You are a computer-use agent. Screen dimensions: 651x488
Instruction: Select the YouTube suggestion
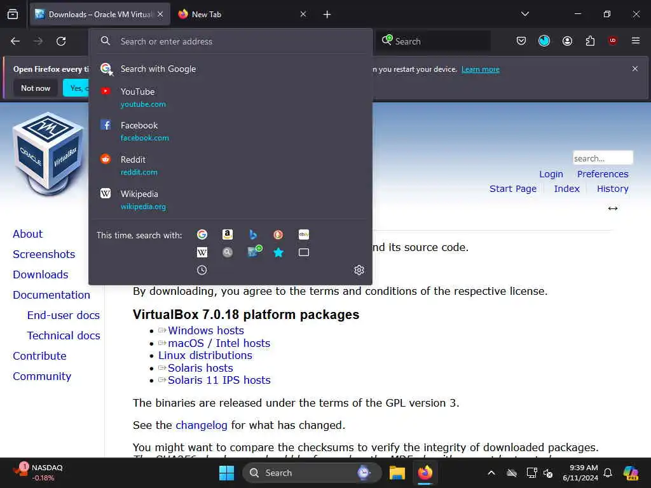click(230, 97)
